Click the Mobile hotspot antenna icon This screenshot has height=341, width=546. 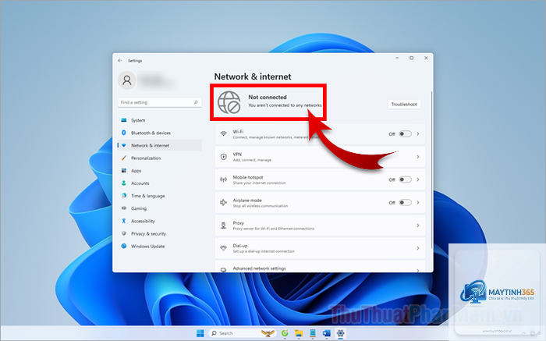pos(224,179)
